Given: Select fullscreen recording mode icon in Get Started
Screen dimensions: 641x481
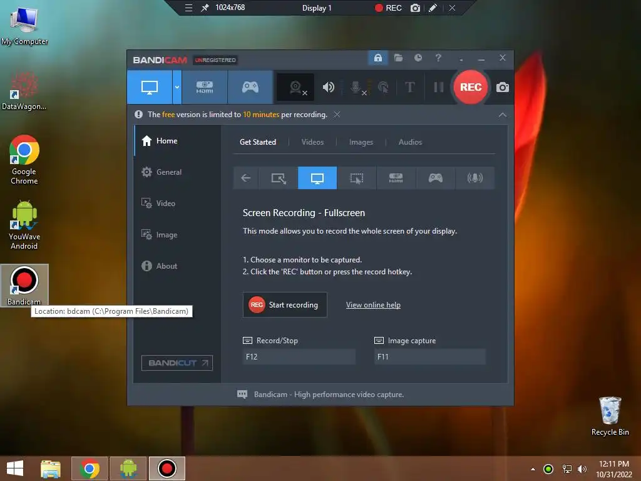Looking at the screenshot, I should (x=317, y=178).
